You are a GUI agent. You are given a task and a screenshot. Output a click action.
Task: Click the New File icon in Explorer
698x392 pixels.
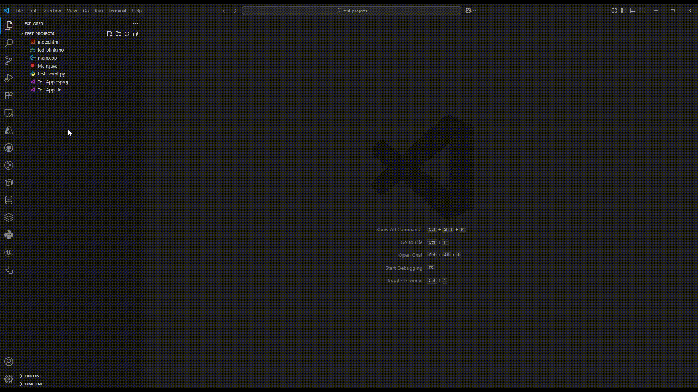point(109,34)
